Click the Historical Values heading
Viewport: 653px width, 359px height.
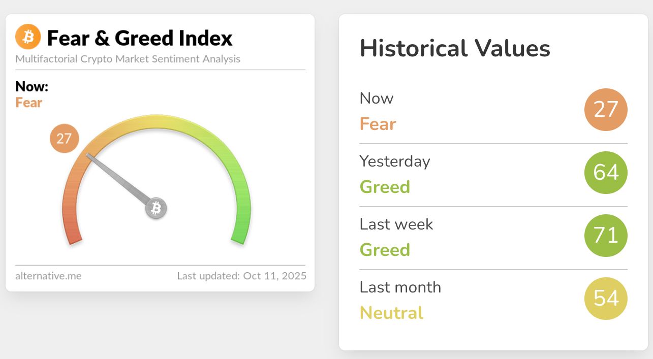[x=455, y=49]
